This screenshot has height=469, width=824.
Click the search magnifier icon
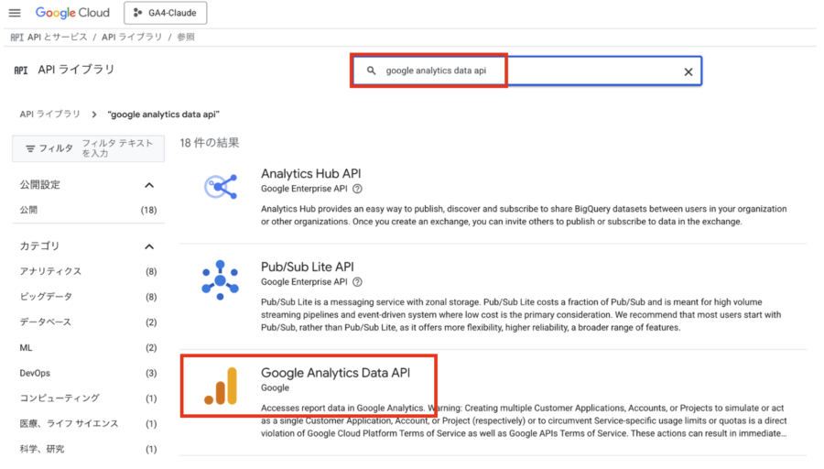(371, 71)
